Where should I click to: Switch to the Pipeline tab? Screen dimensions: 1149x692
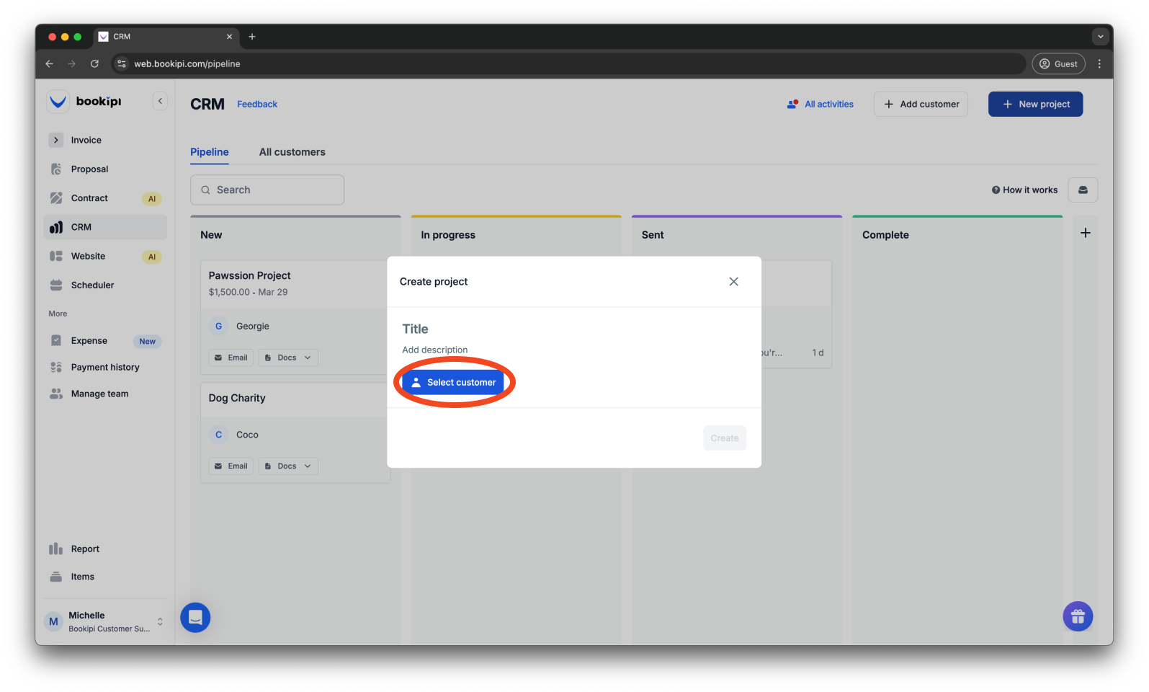click(210, 152)
